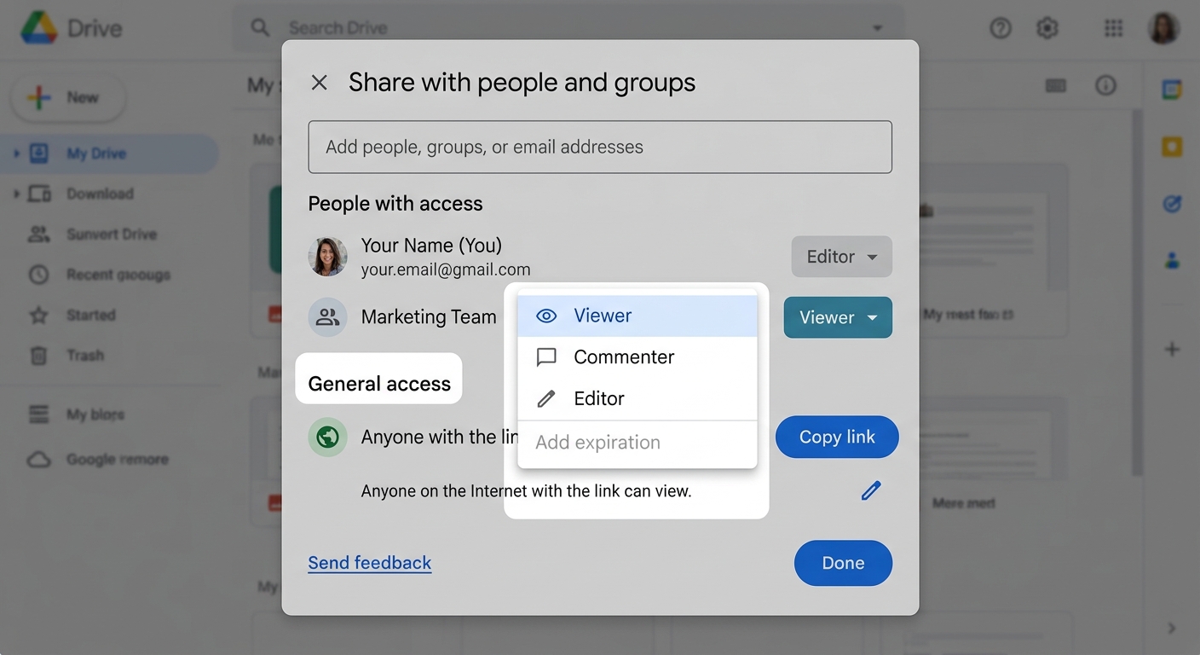This screenshot has height=655, width=1200.
Task: Collapse side panel with the bottom chevron
Action: (x=1173, y=629)
